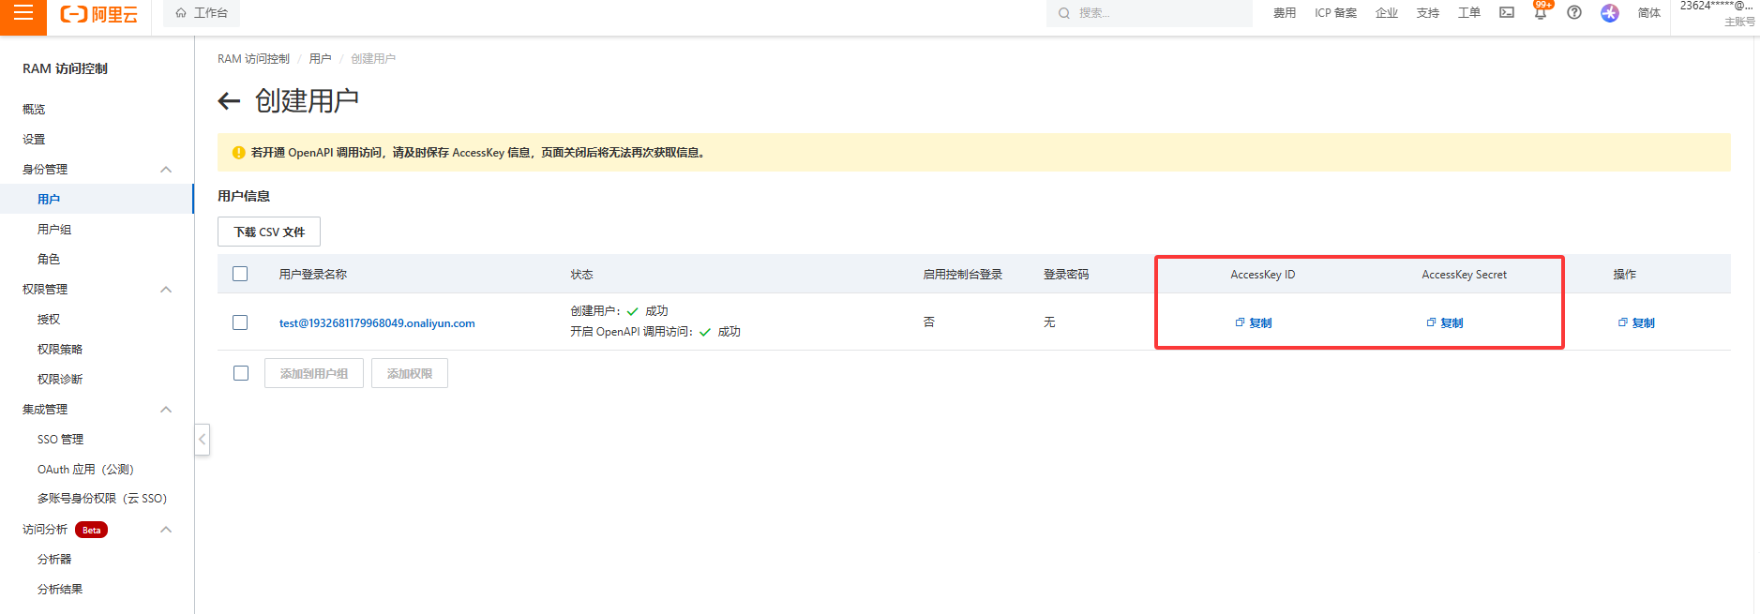This screenshot has width=1760, height=614.
Task: Open the 支持 top menu
Action: coord(1428,13)
